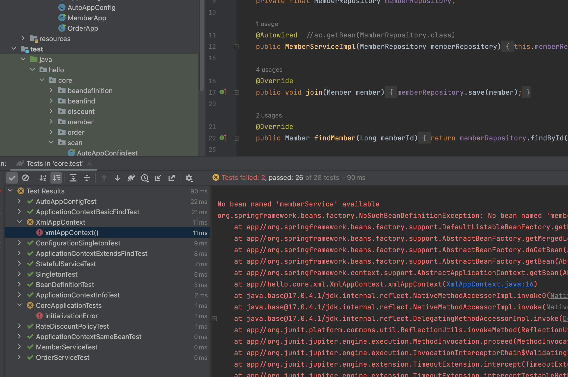Click the '2 usages' hint above findMember
This screenshot has width=568, height=377.
(x=269, y=115)
